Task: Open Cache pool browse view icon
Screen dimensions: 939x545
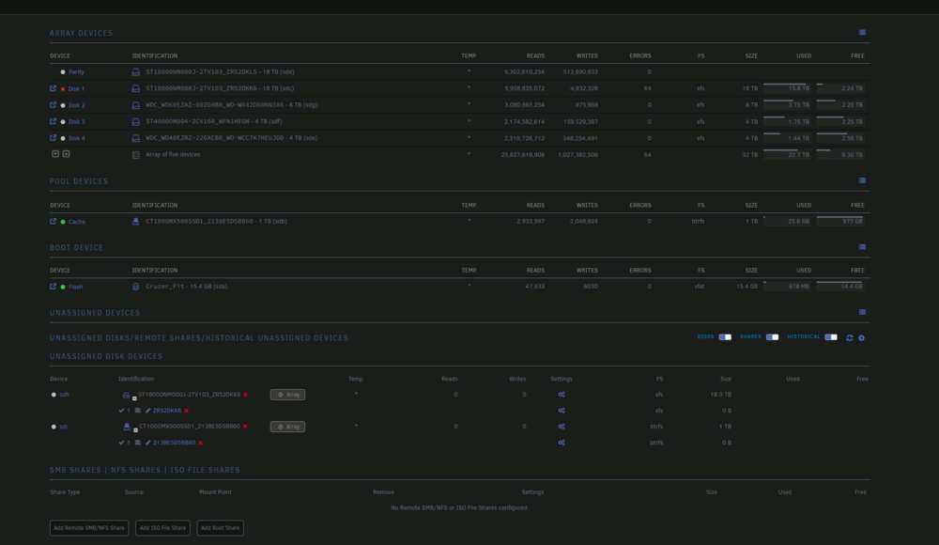Action: click(x=53, y=221)
